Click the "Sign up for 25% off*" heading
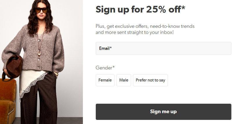The image size is (232, 124). (x=140, y=9)
